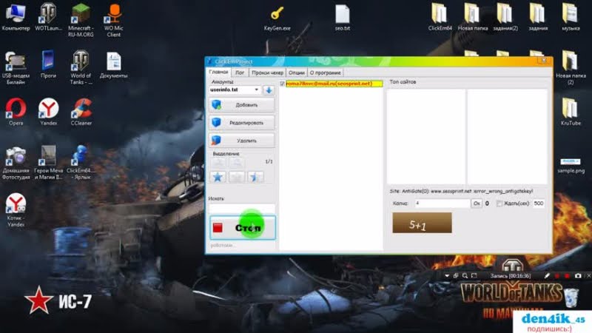Select the seo.txt file on desktop
The image size is (592, 333).
pyautogui.click(x=342, y=18)
